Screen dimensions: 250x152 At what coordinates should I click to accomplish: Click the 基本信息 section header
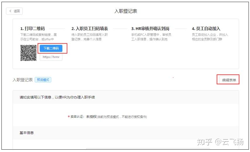coord(27,133)
